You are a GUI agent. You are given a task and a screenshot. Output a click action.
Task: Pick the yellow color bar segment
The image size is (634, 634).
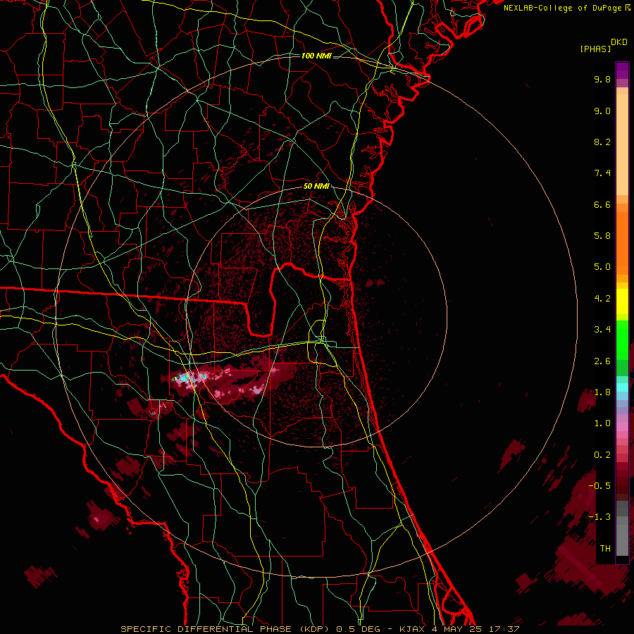point(622,302)
